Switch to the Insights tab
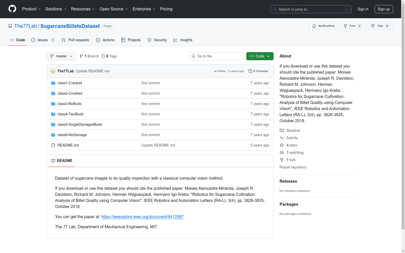405x253 pixels. point(183,40)
